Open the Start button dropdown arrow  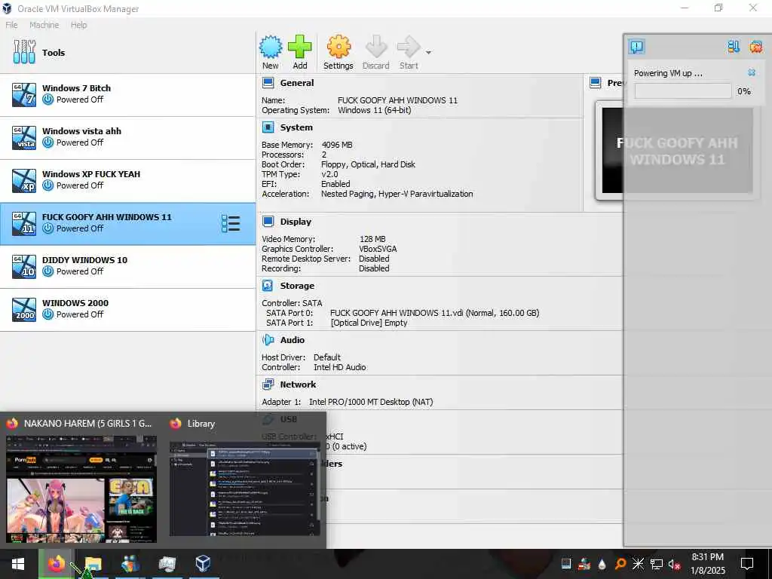pyautogui.click(x=428, y=52)
